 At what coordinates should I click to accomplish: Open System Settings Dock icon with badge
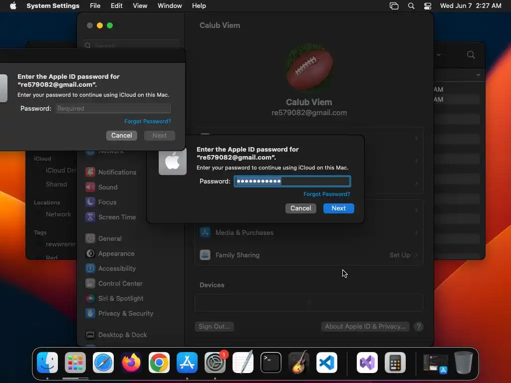click(x=215, y=363)
